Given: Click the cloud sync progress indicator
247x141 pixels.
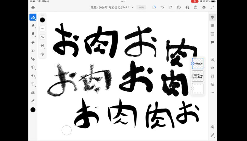Looking at the screenshot, I should coord(154,7).
